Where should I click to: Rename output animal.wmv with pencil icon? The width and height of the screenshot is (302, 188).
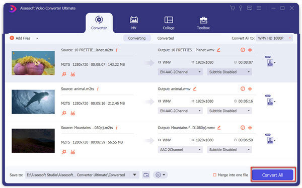pyautogui.click(x=195, y=88)
